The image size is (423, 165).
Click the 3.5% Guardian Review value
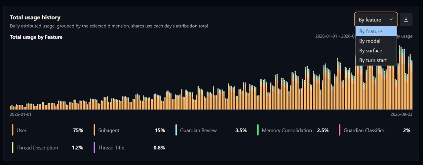click(241, 130)
